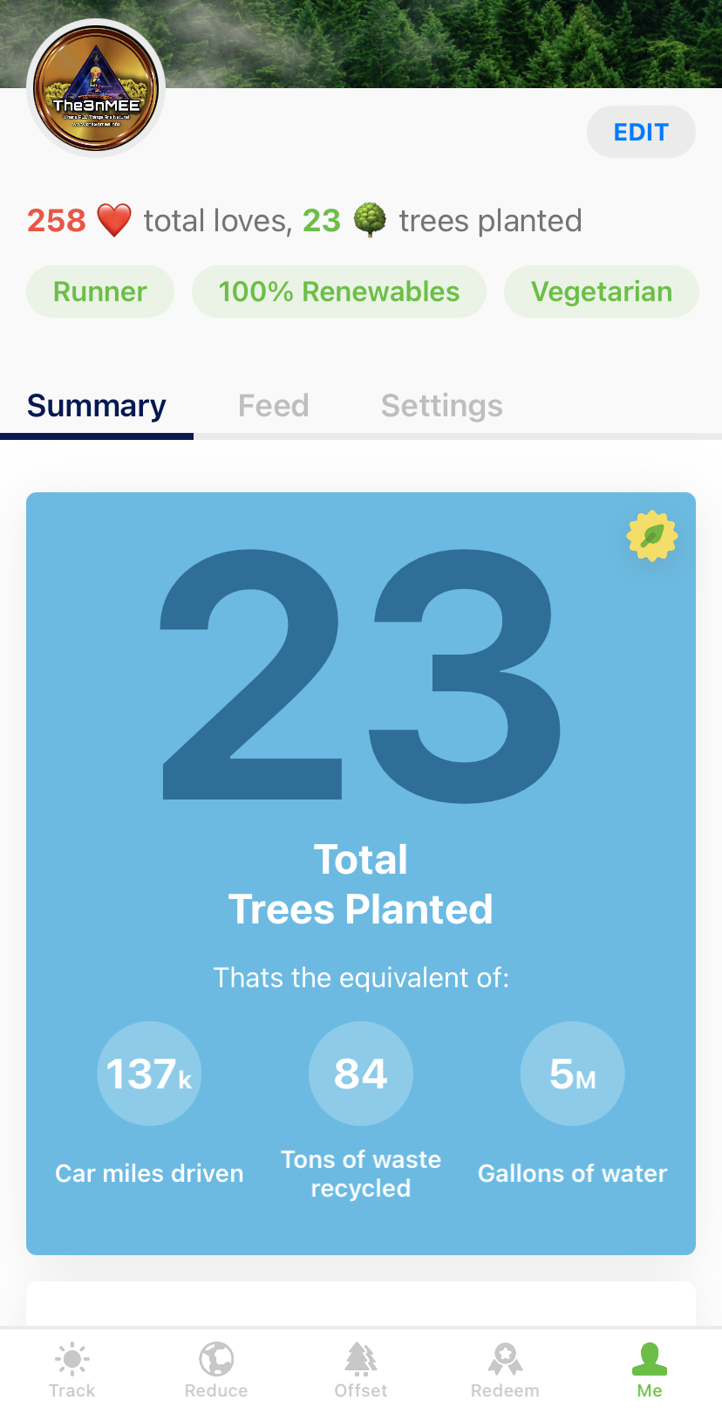Tap the green tree emoji icon

(x=370, y=220)
